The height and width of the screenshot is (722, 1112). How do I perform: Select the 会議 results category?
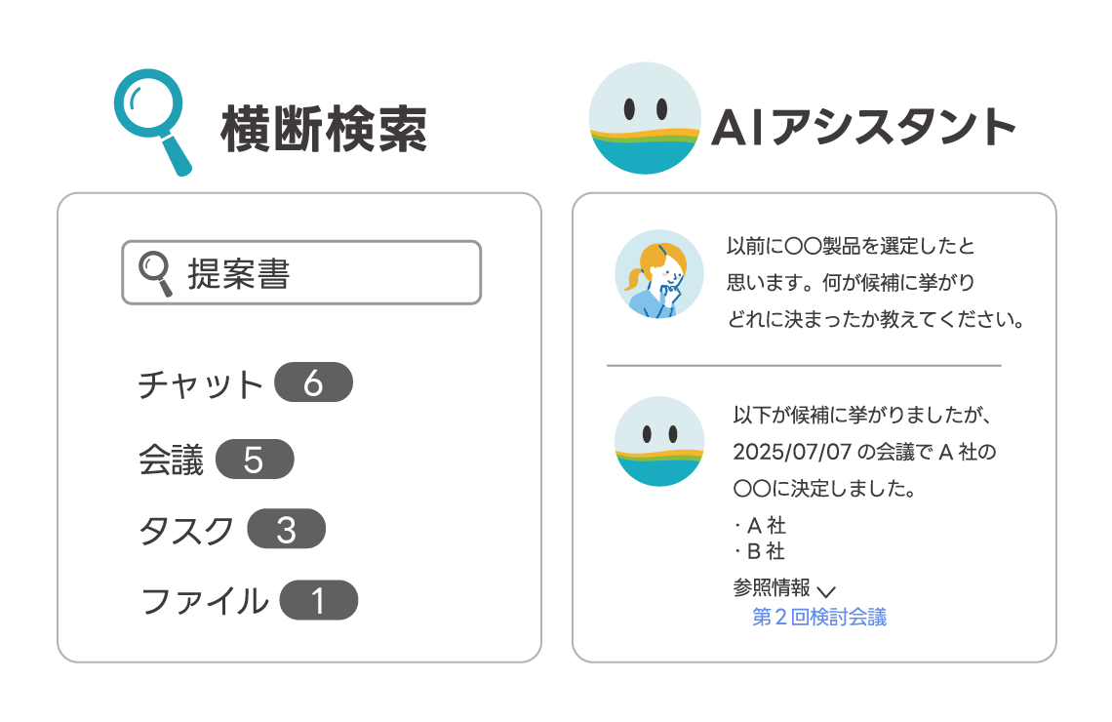point(171,460)
